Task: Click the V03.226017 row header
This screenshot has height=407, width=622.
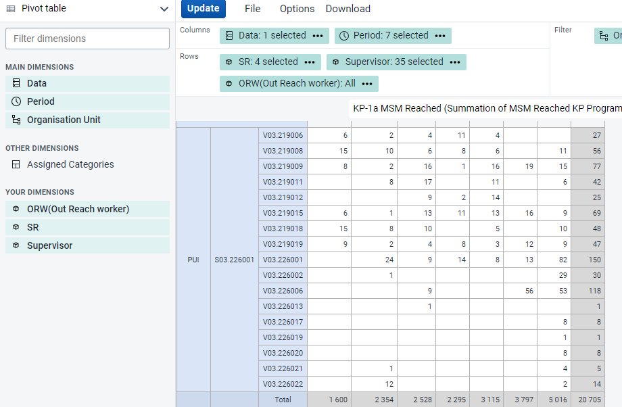Action: point(283,322)
